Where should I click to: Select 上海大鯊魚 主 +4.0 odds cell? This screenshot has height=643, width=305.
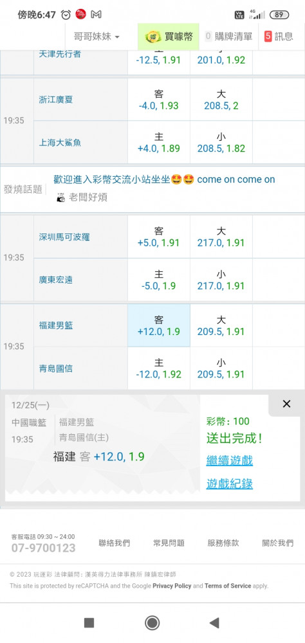coord(159,142)
